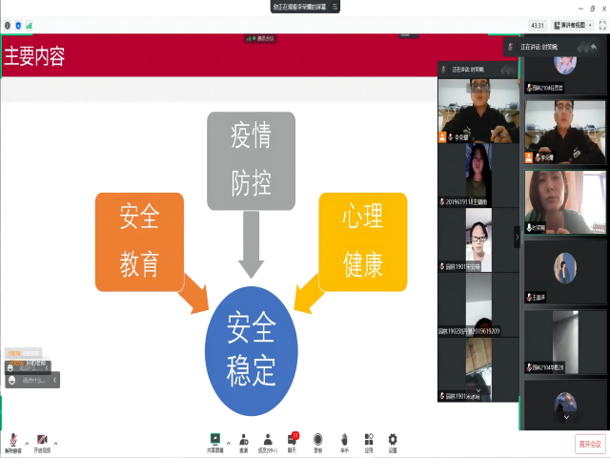Open the Chat icon with unread badge
Screen dimensions: 610x458
click(293, 440)
